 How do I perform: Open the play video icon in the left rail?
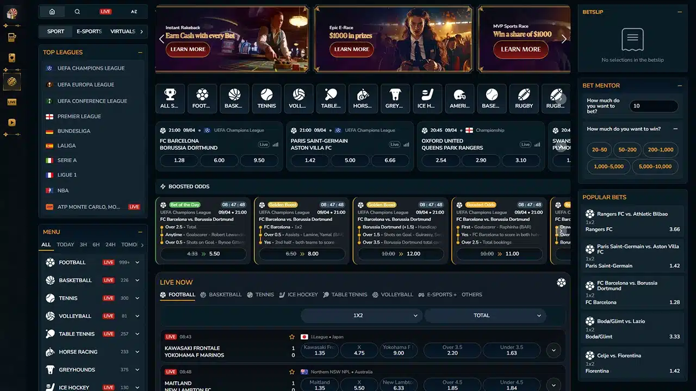point(11,123)
